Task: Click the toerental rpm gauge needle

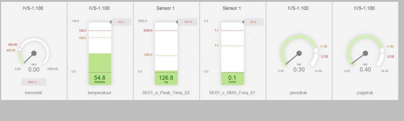Action: point(29,56)
